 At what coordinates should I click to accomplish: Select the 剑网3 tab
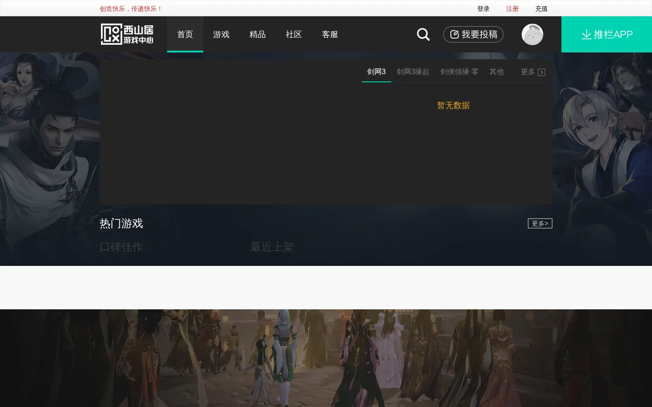[x=376, y=72]
